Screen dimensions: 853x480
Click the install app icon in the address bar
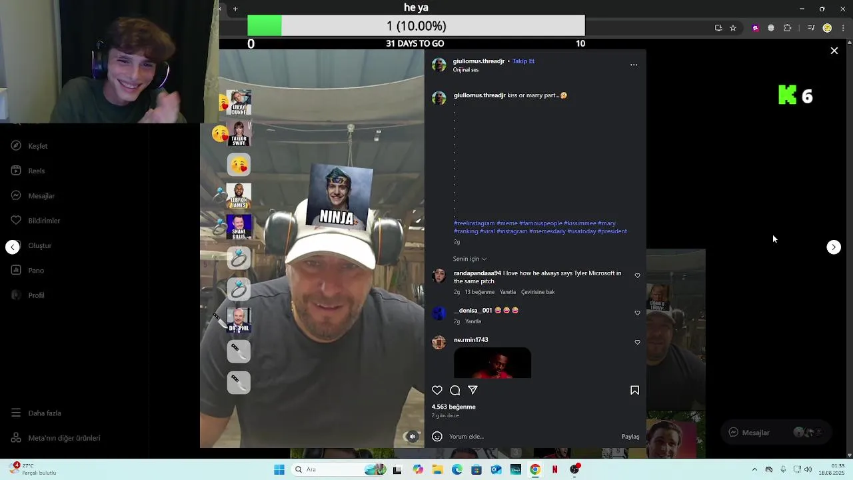click(x=718, y=28)
